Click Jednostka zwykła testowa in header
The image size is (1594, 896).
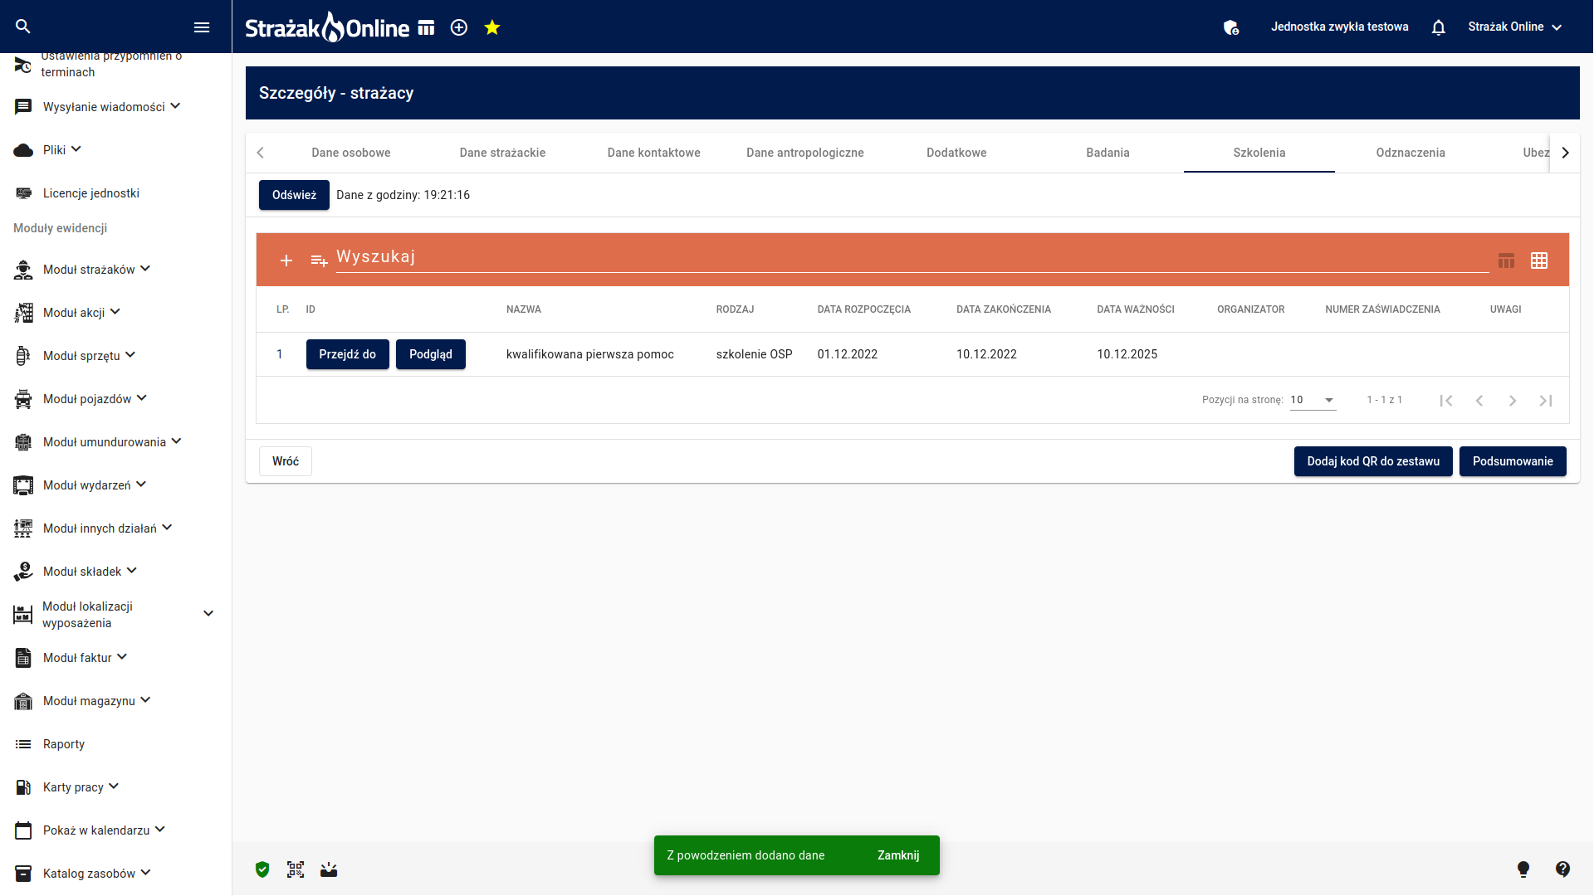1339,27
